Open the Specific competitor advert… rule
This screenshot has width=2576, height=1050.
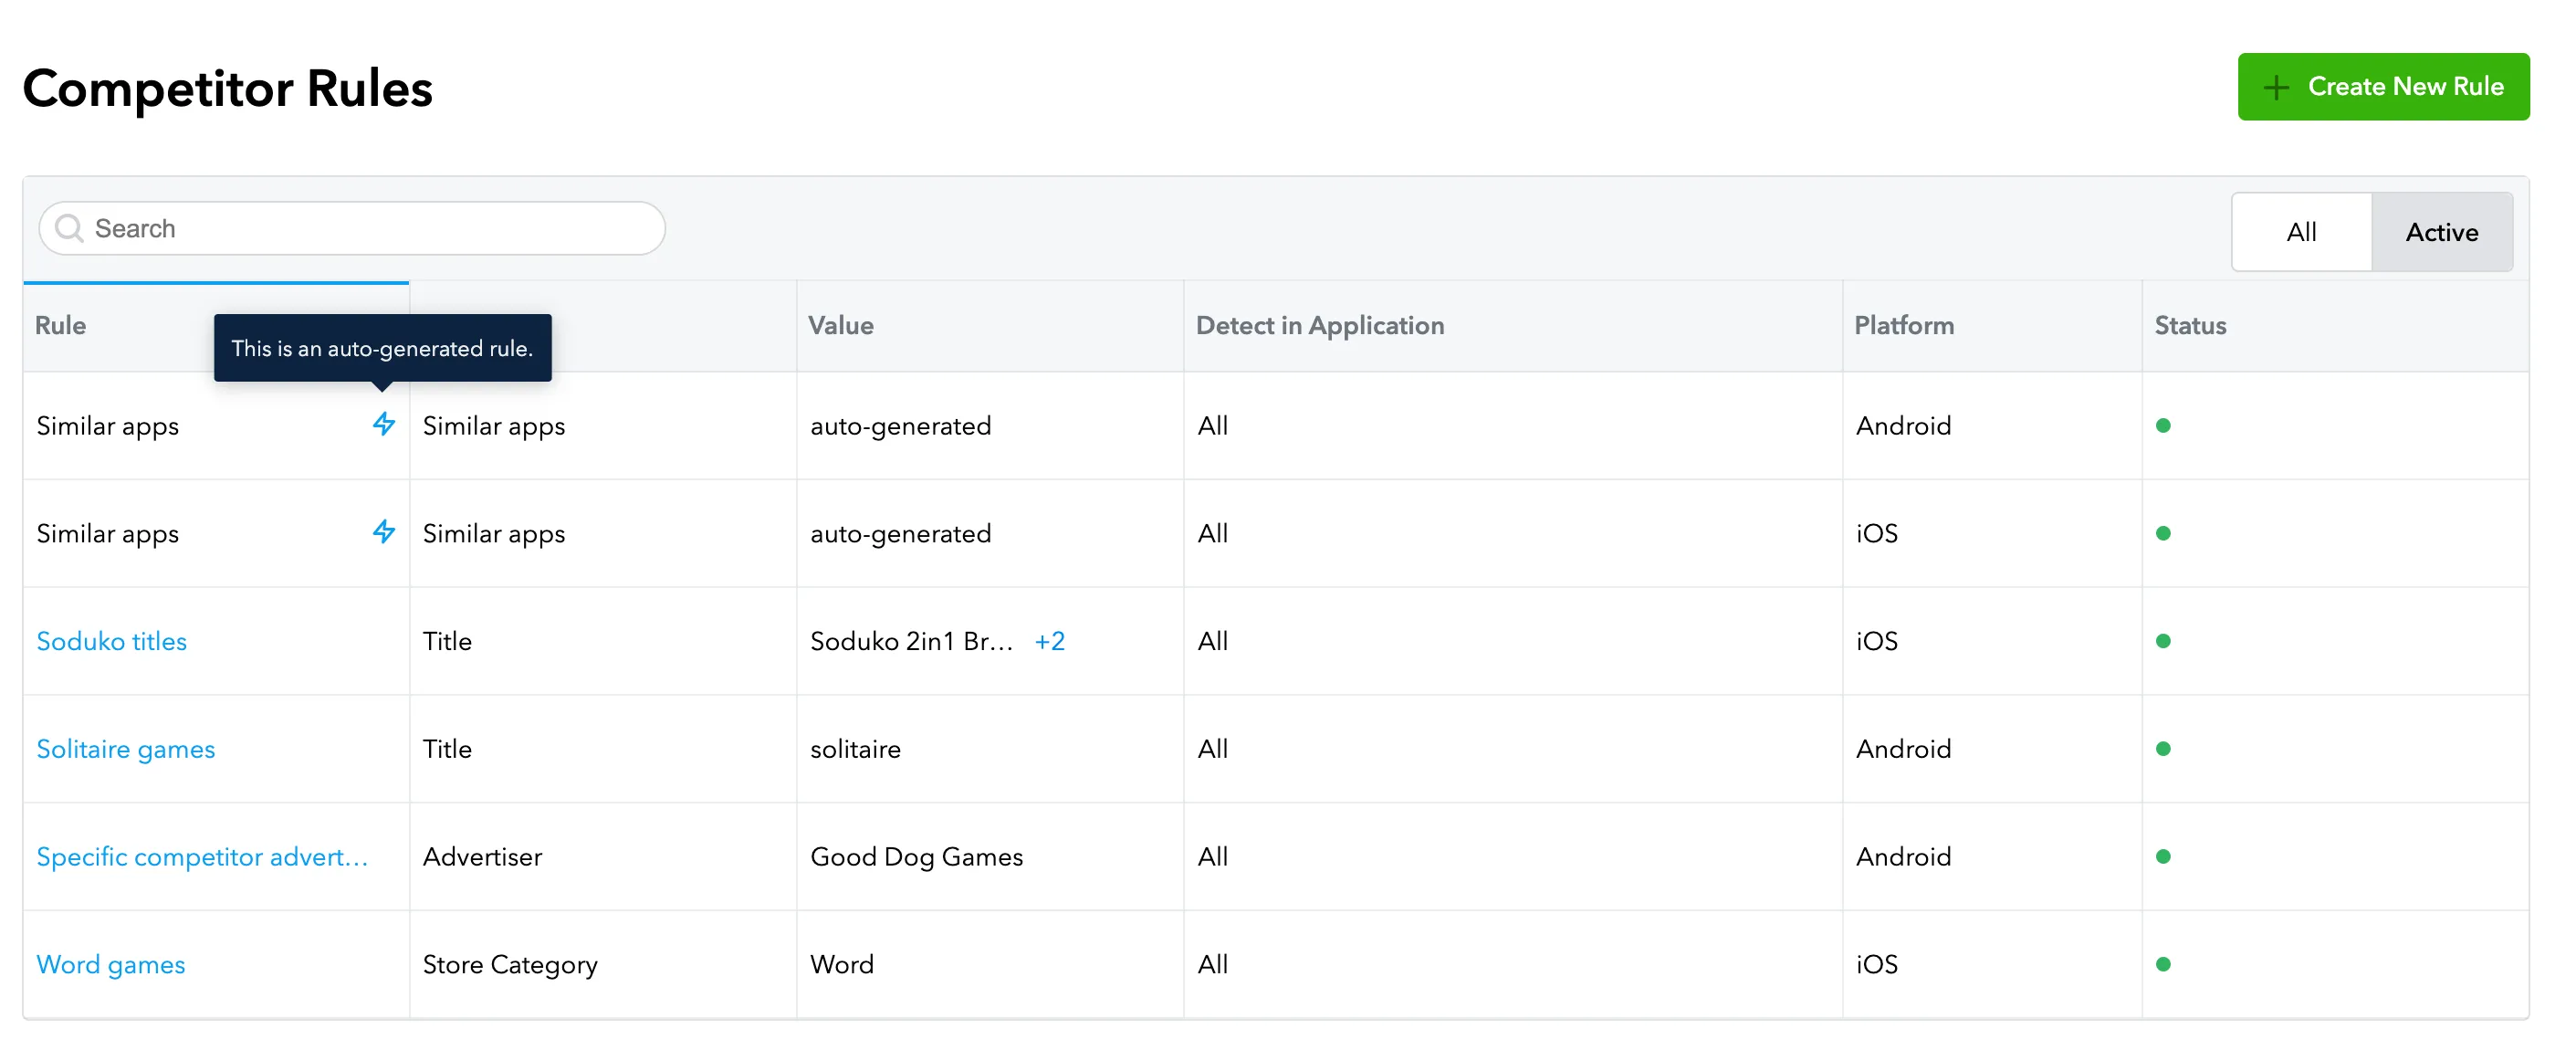(202, 857)
